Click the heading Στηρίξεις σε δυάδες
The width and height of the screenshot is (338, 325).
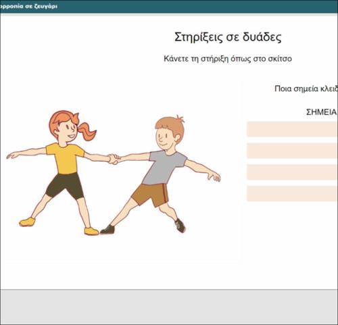[x=228, y=37]
